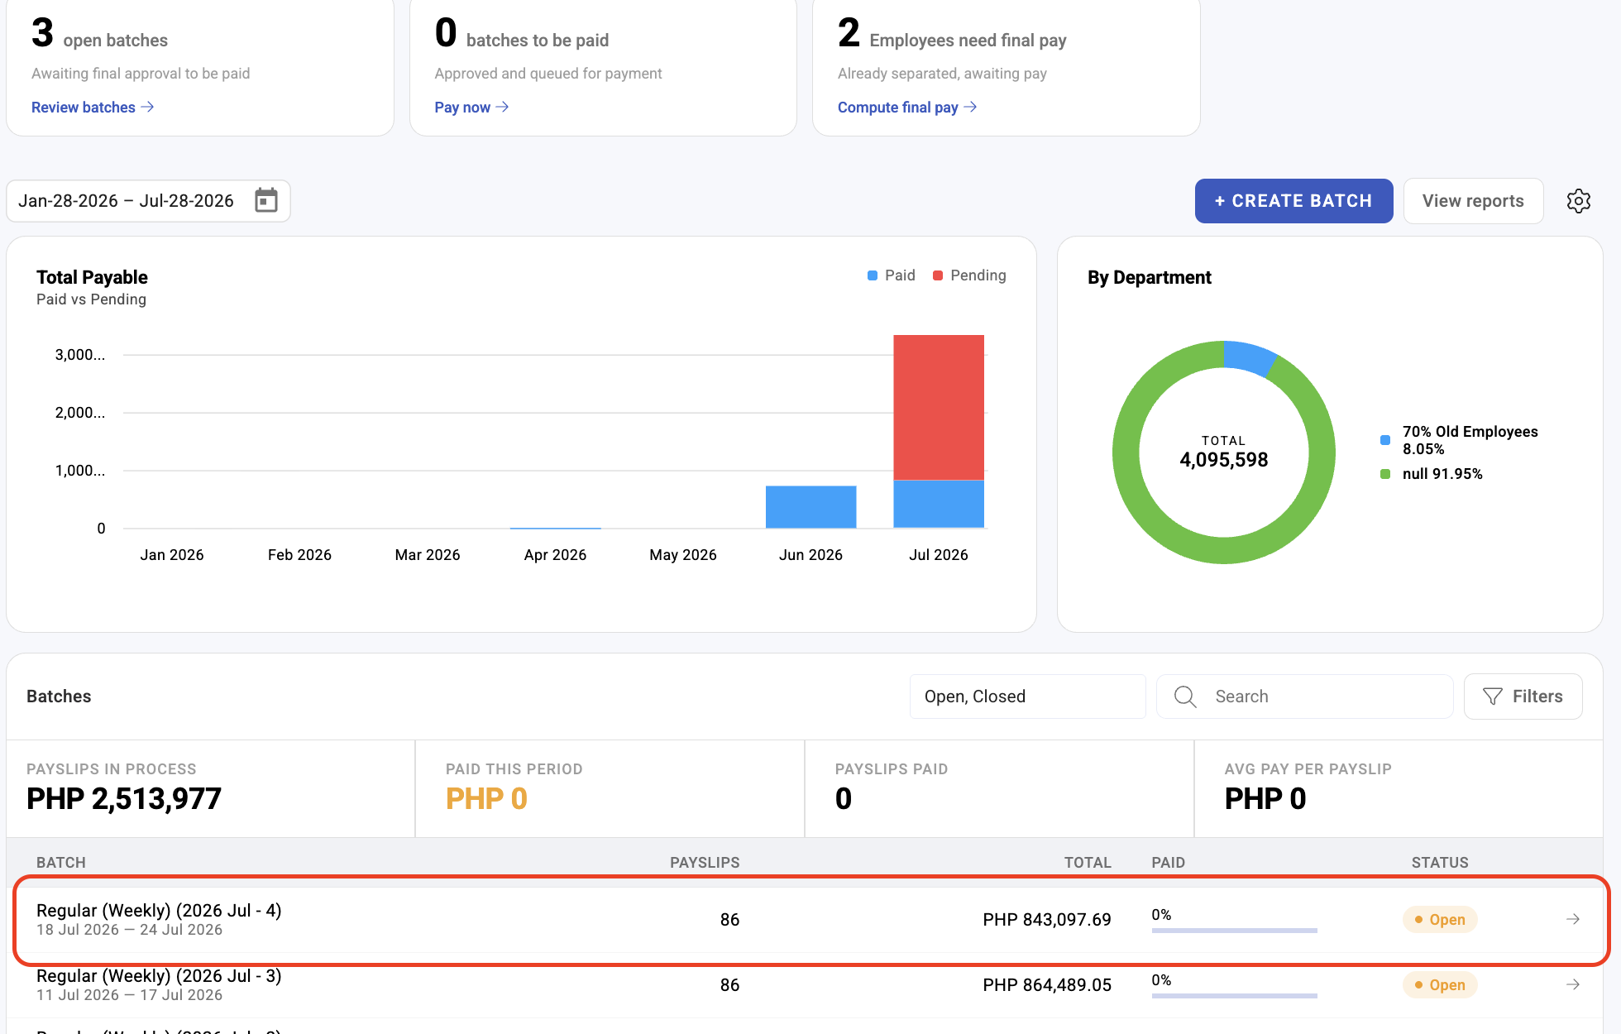1621x1034 pixels.
Task: Toggle 70% Old Employees legend swatch
Action: 1385,440
